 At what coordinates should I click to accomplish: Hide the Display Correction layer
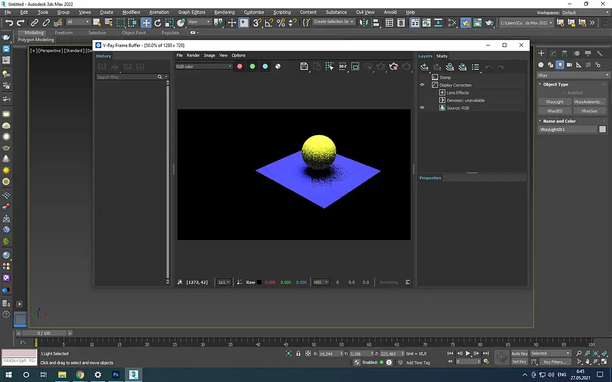coord(422,85)
